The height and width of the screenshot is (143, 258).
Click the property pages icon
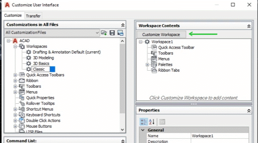[162, 122]
